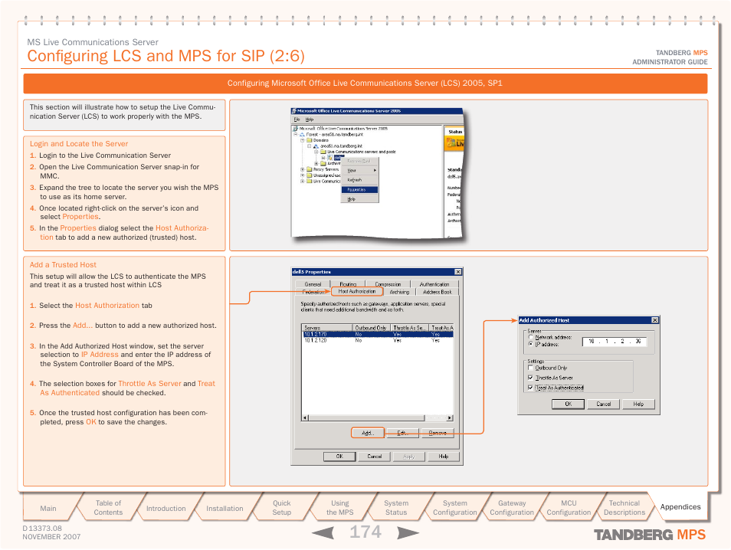Image resolution: width=731 pixels, height=550 pixels.
Task: Click the IP address input field
Action: coord(614,342)
